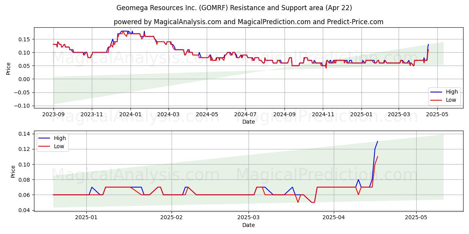469x234 pixels.
Task: Click 'Low' in the top chart legend
Action: [451, 100]
